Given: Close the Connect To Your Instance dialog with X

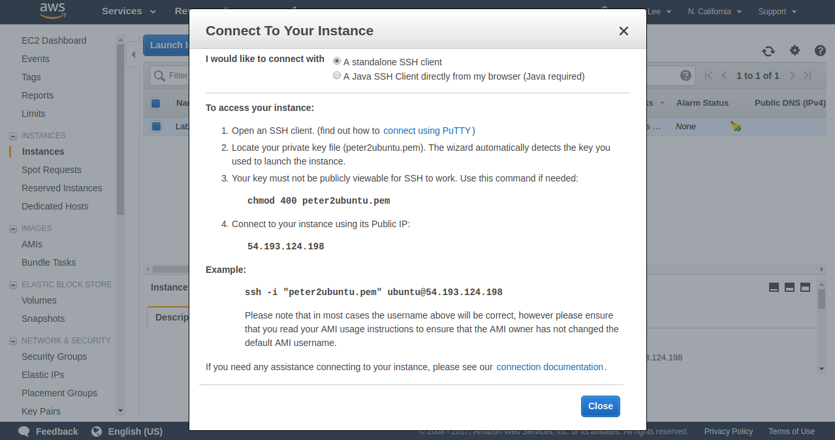Looking at the screenshot, I should (x=623, y=31).
